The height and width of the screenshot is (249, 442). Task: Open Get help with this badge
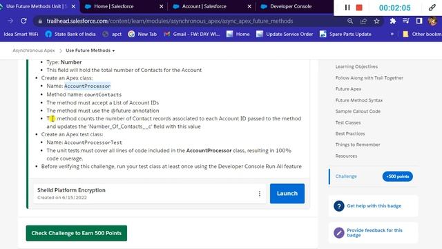[x=374, y=206]
